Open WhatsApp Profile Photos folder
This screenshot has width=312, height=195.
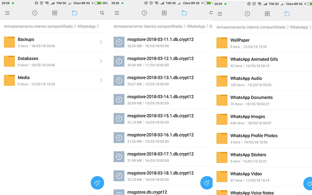pos(264,138)
